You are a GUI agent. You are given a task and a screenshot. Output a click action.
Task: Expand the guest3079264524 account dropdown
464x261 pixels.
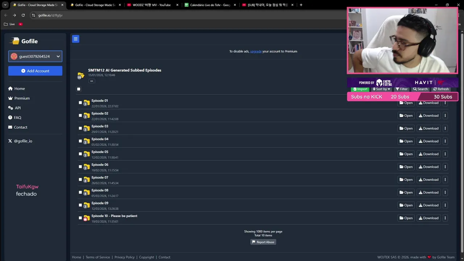tap(35, 56)
